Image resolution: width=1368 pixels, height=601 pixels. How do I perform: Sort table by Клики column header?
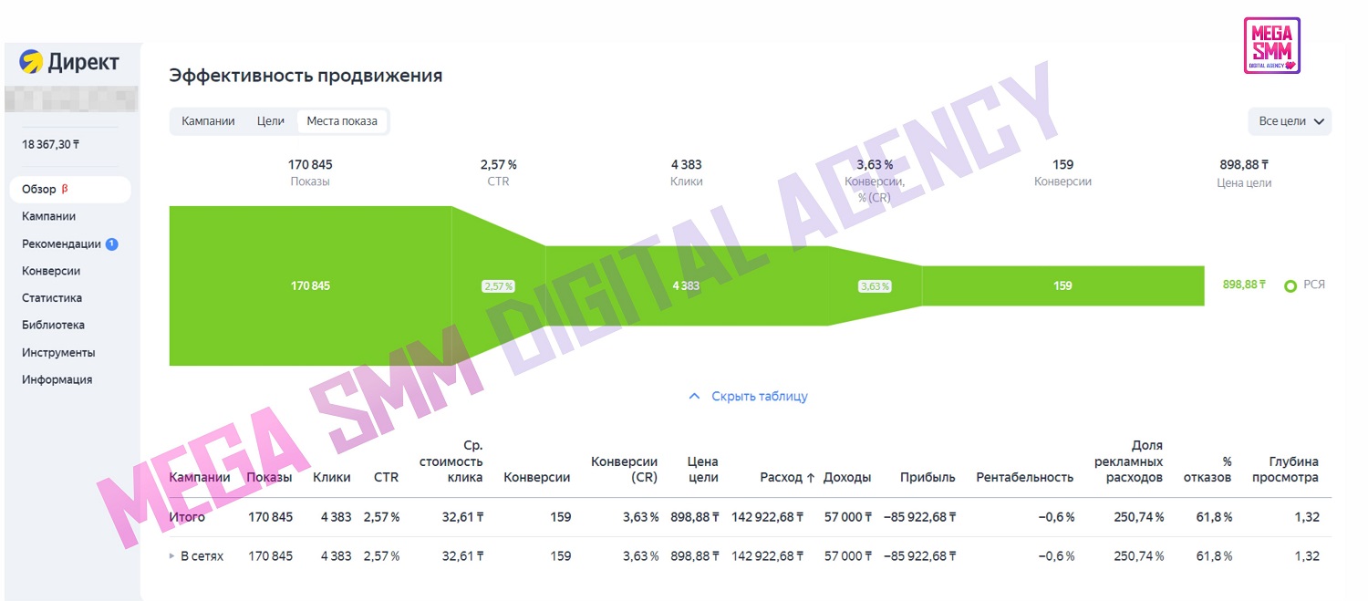pyautogui.click(x=332, y=477)
